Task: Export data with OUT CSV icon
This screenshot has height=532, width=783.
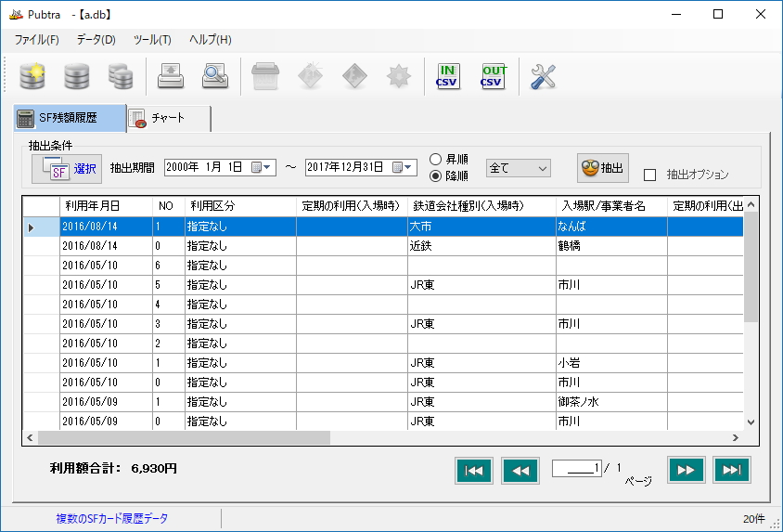Action: coord(493,76)
